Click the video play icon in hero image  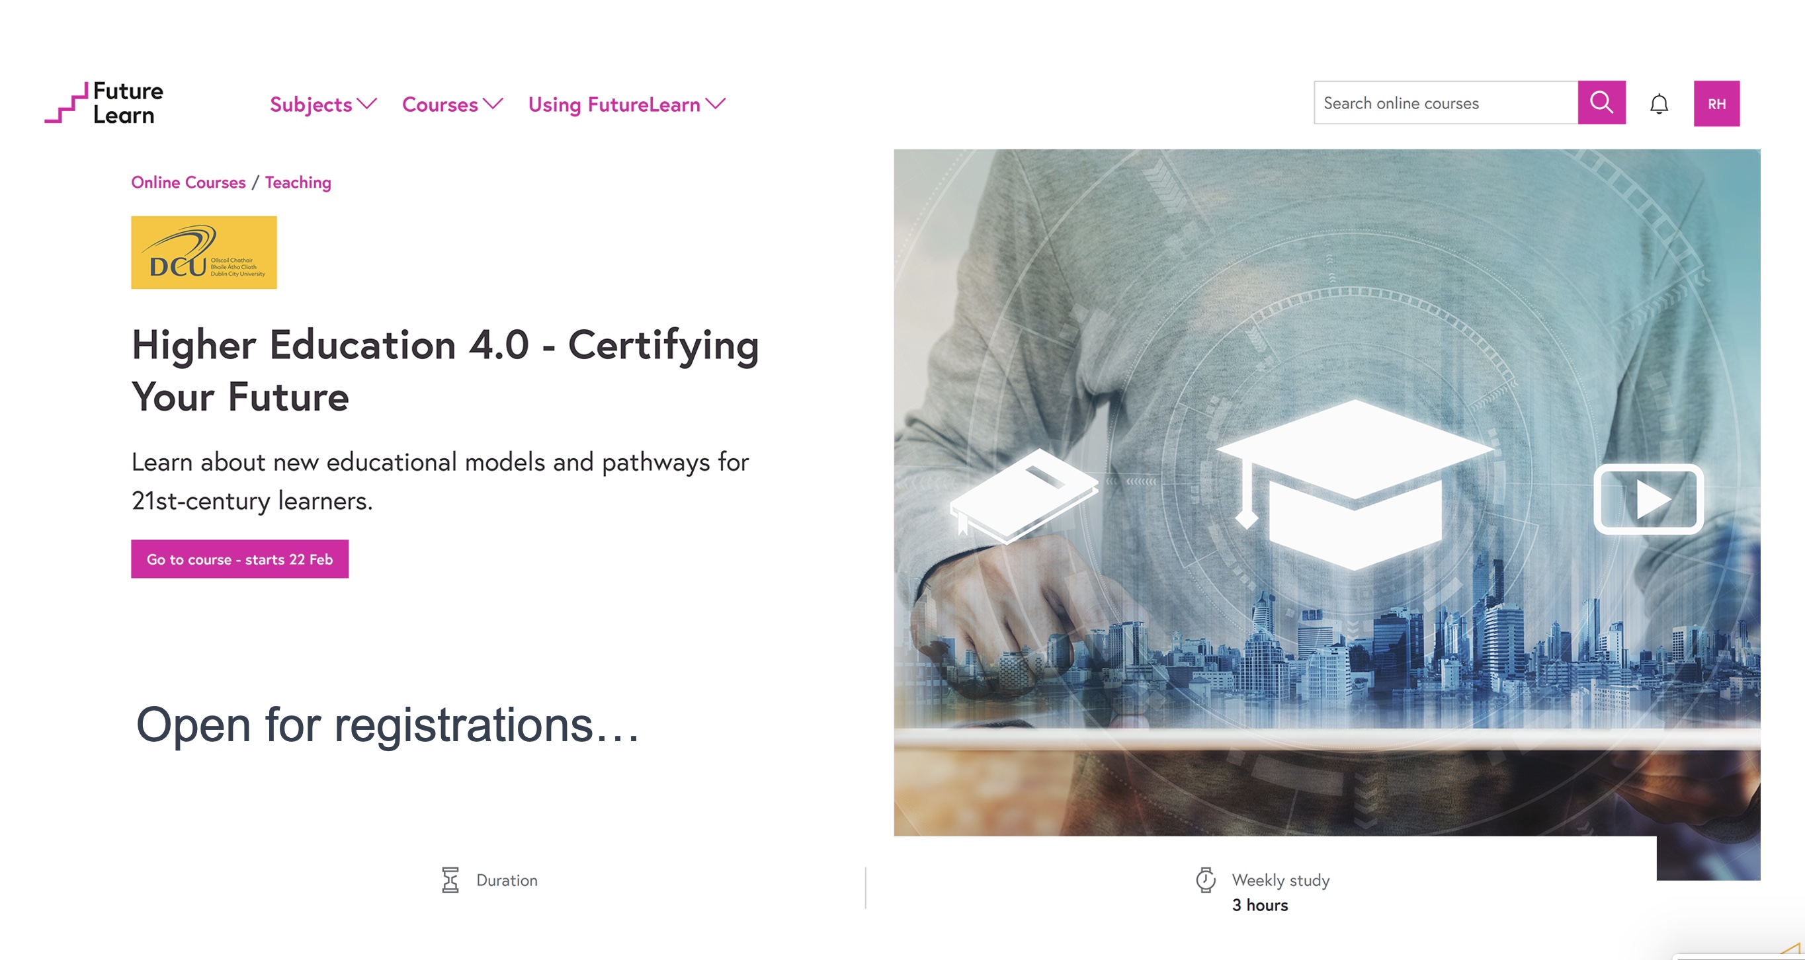1648,499
